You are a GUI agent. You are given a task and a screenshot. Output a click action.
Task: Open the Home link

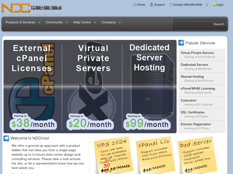[141, 5]
